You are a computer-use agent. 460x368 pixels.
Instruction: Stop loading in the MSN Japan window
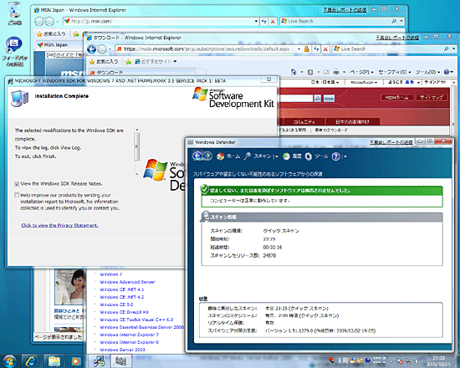[x=273, y=22]
